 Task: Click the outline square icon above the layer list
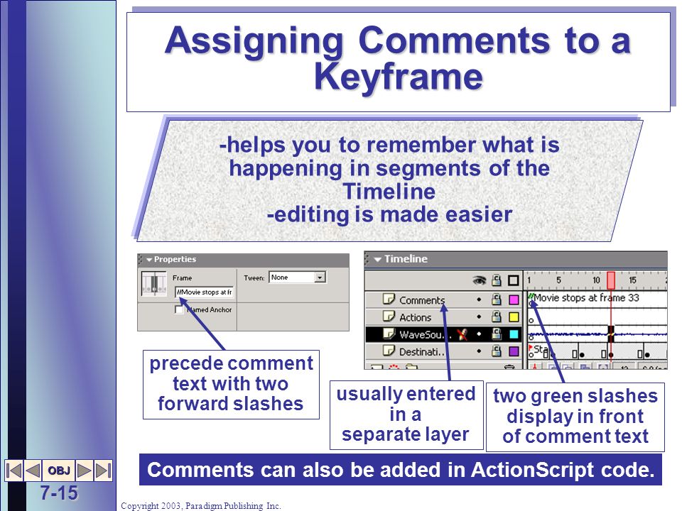point(514,281)
